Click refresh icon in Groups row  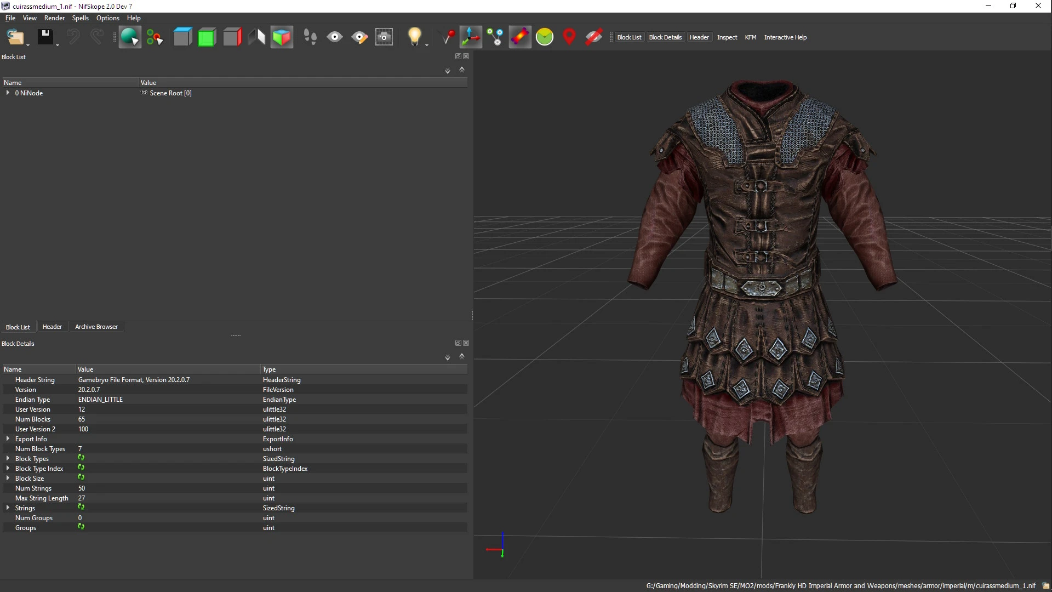[x=81, y=527]
